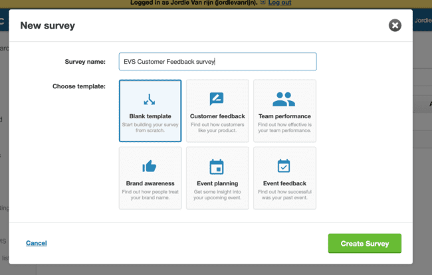Choose the "Event planning" template label
432x275 pixels.
click(x=217, y=183)
